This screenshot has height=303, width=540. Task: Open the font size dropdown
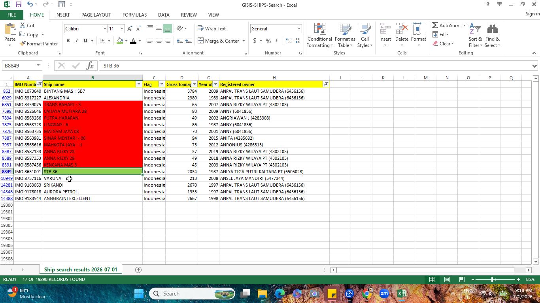tap(122, 29)
